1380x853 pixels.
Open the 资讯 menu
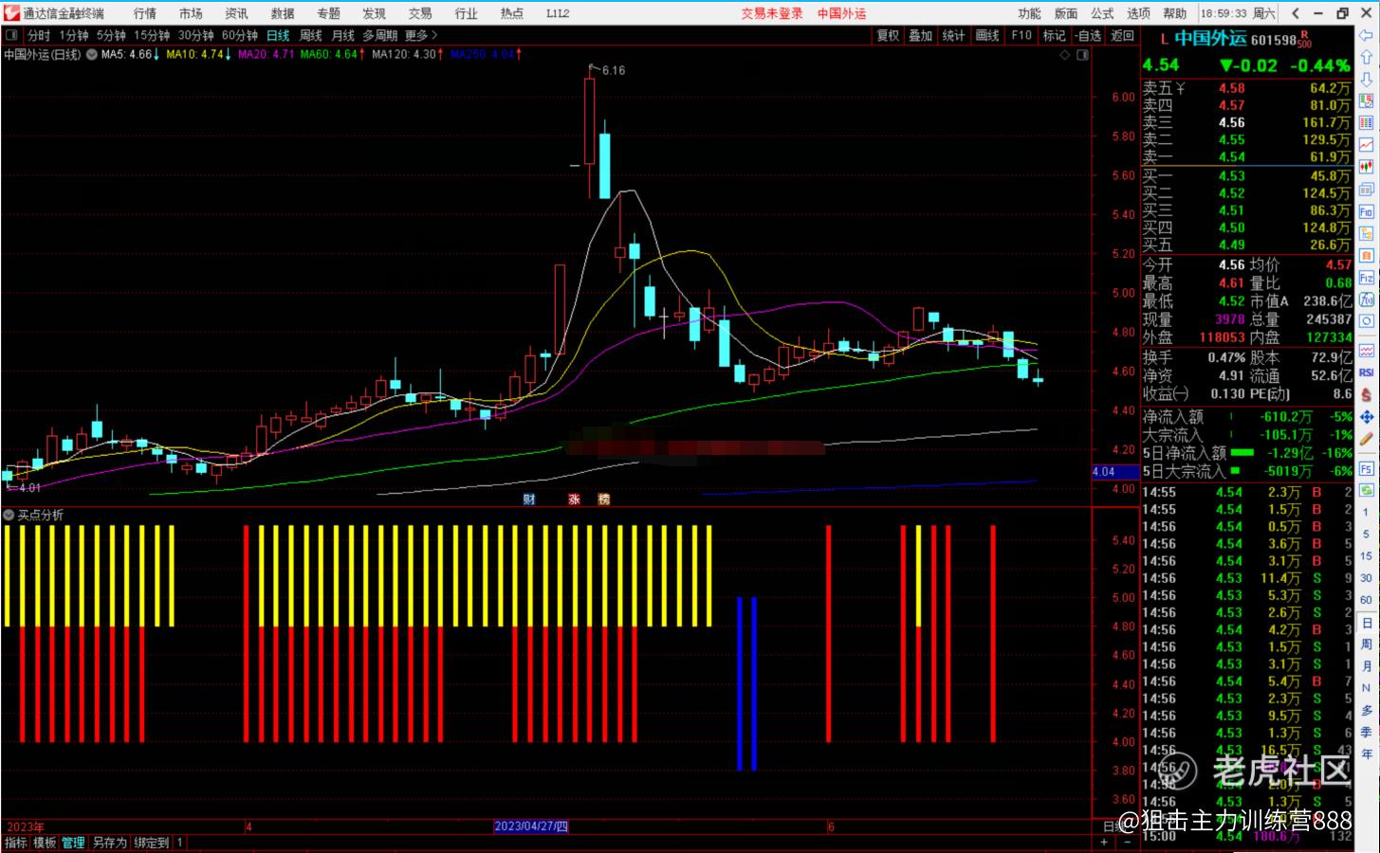236,13
